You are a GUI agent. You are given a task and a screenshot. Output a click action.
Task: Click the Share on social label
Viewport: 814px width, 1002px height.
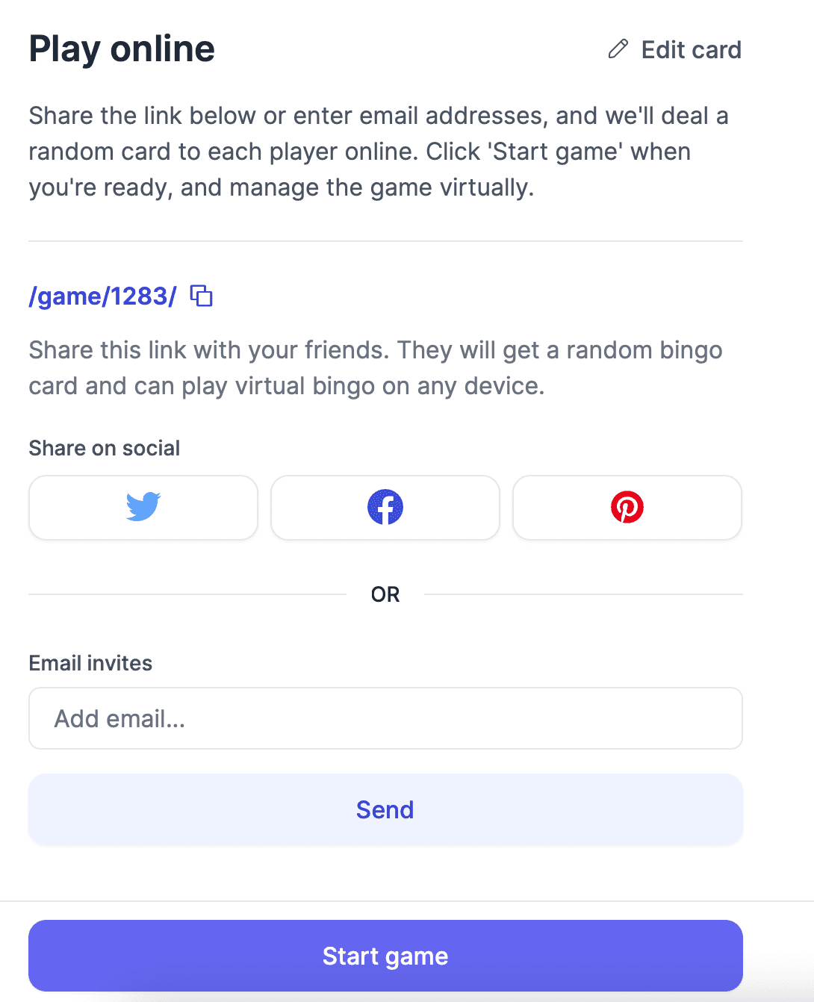[x=105, y=448]
